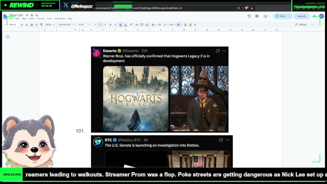
Task: Open the View menu
Action: 24,19
